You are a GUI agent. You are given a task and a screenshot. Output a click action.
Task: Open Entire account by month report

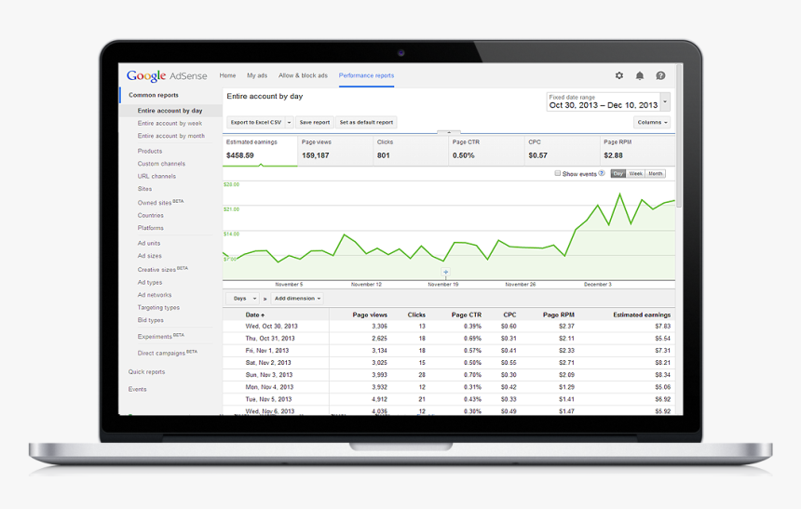click(171, 136)
